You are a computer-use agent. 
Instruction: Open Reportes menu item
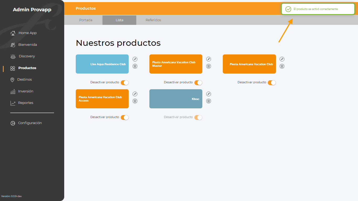point(26,103)
